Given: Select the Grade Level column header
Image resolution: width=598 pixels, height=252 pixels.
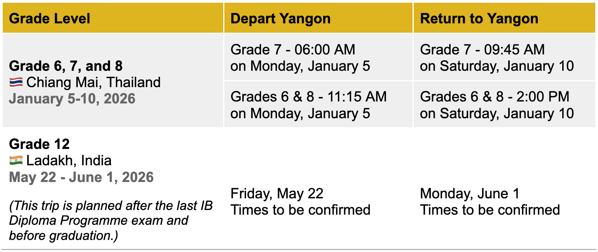Looking at the screenshot, I should pos(49,18).
